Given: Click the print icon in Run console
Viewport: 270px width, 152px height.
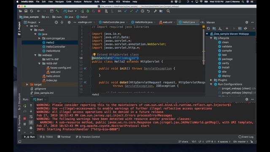Looking at the screenshot, I should tap(31, 128).
